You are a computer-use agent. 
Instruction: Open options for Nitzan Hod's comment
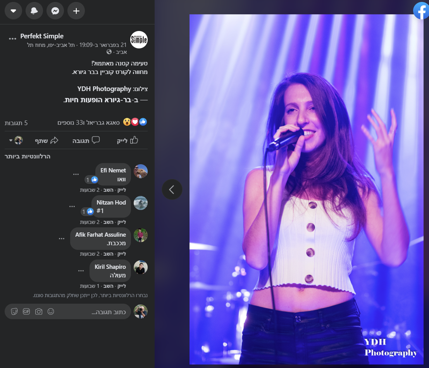tap(72, 206)
